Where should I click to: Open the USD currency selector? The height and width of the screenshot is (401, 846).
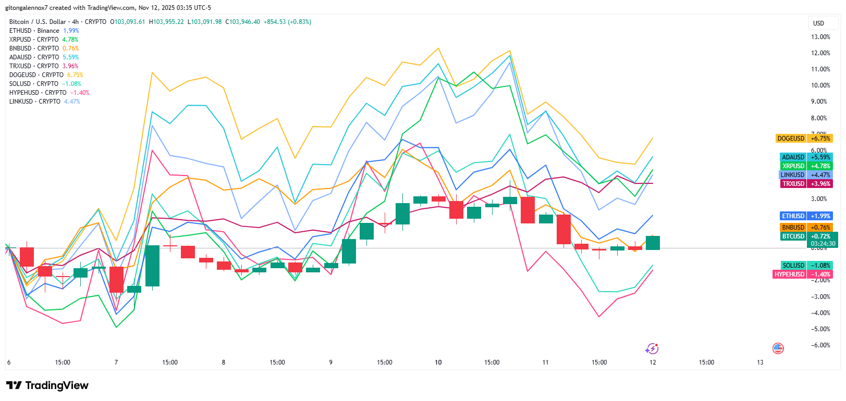(x=818, y=23)
